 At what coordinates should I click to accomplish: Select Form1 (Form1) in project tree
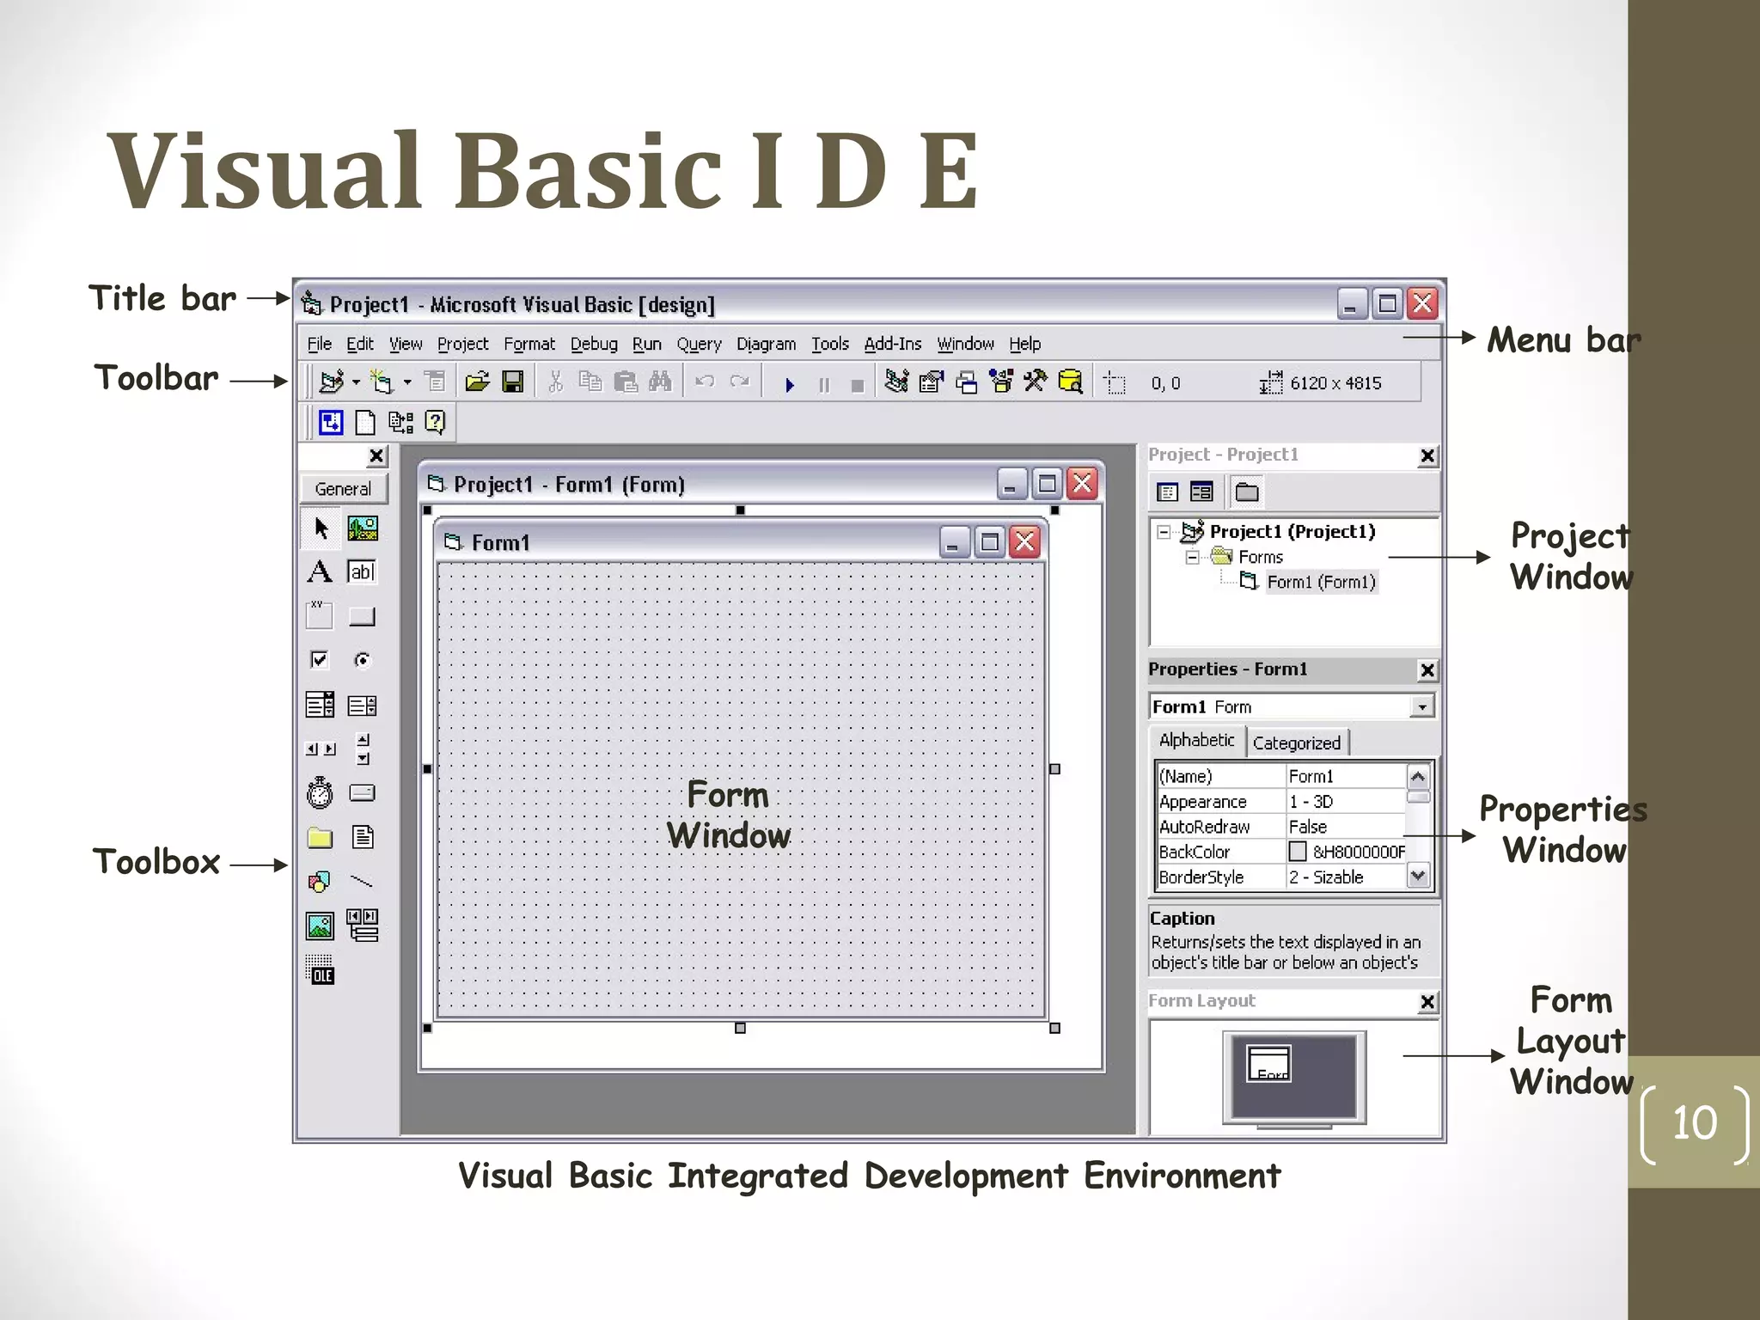coord(1321,582)
